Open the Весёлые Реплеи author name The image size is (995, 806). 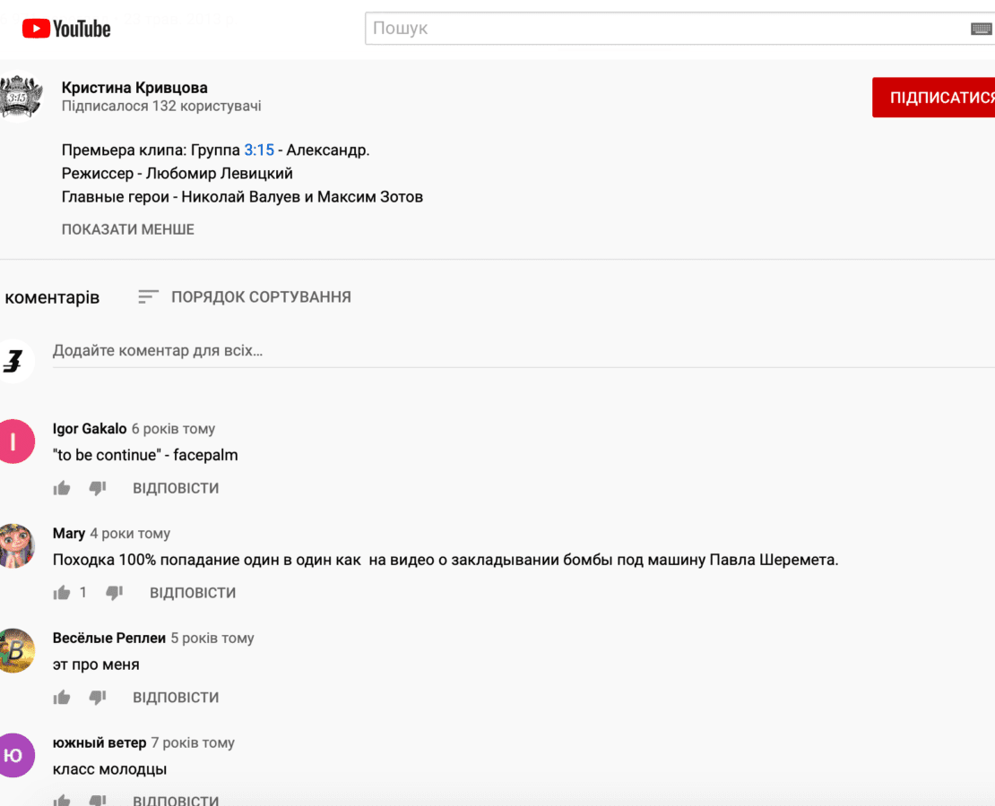[x=109, y=638]
